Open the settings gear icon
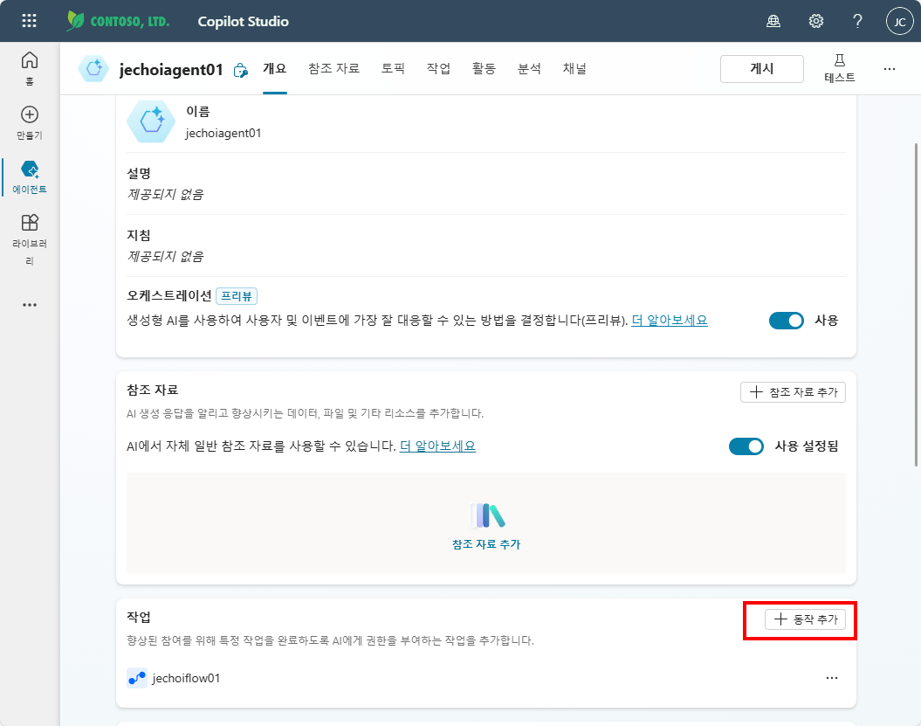Image resolution: width=921 pixels, height=726 pixels. tap(816, 21)
